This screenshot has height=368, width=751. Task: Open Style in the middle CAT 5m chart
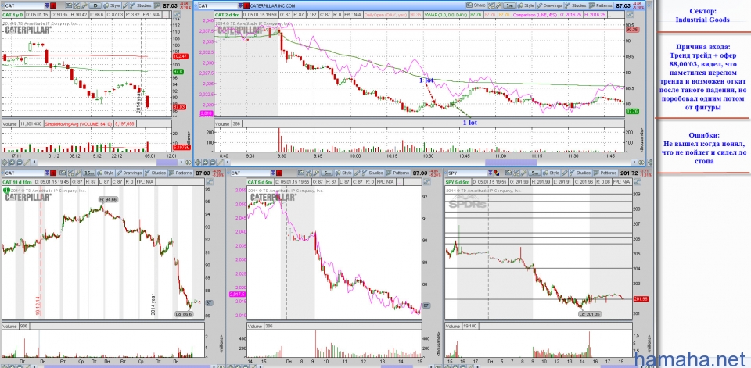(343, 173)
